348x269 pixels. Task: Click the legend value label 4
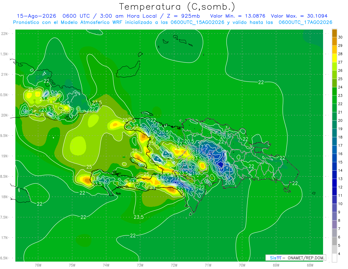click(x=340, y=254)
